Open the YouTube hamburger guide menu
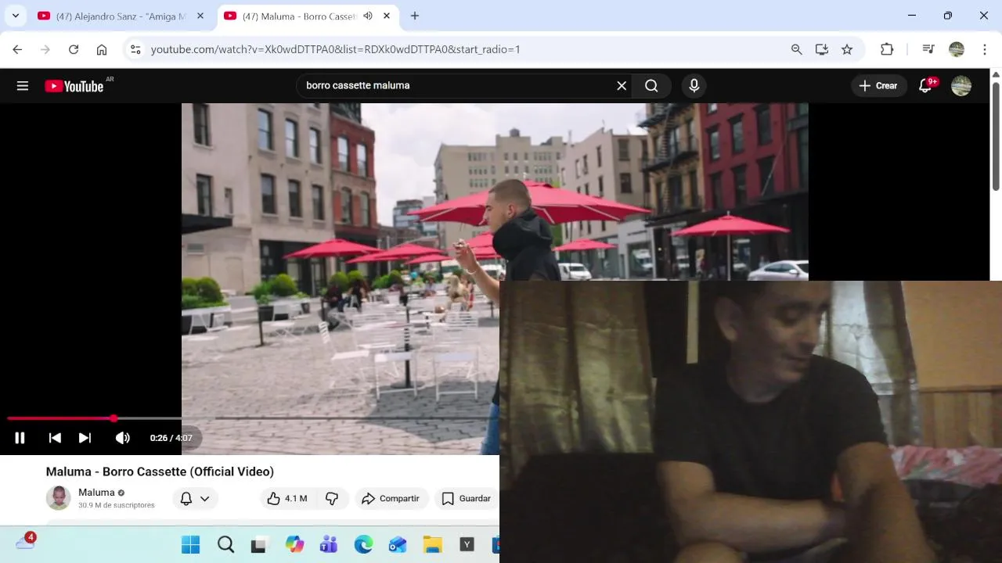 pos(23,86)
